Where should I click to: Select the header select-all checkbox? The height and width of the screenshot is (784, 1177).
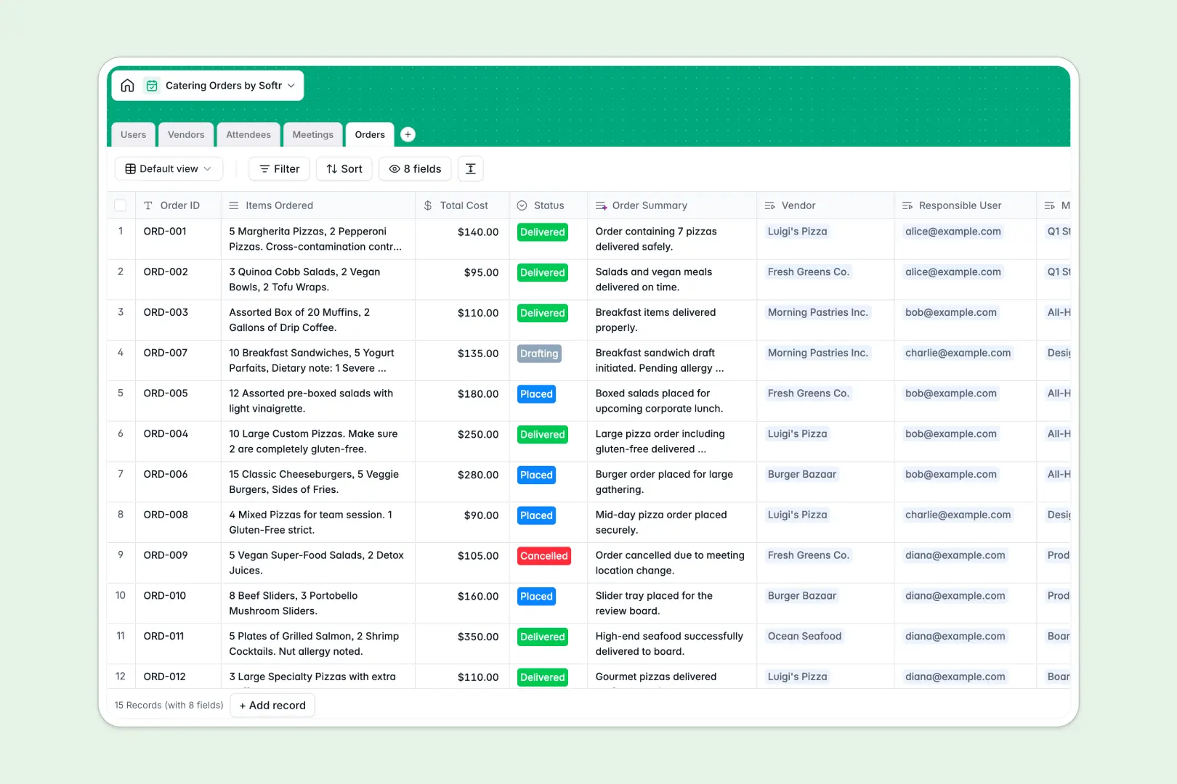(121, 205)
